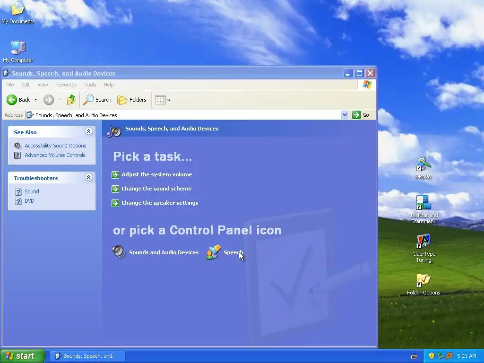Minimize the Sounds, Speech window
484x363 pixels.
point(348,73)
